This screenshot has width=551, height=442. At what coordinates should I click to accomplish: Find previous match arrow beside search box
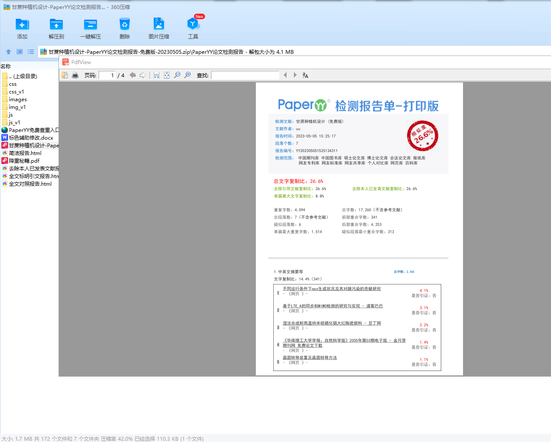click(285, 75)
